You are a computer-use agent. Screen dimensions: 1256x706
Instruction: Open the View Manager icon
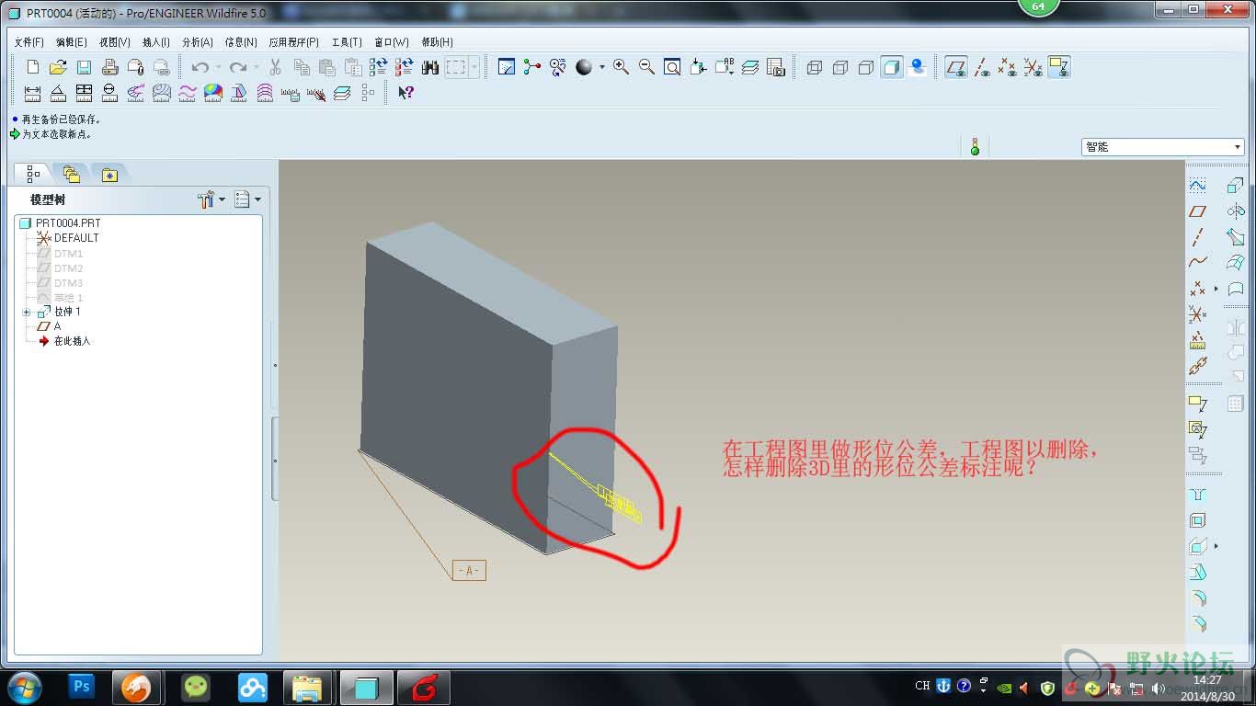(x=776, y=67)
